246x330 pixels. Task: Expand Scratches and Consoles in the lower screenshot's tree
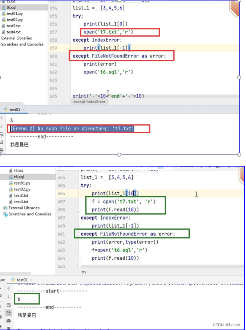click(x=30, y=214)
